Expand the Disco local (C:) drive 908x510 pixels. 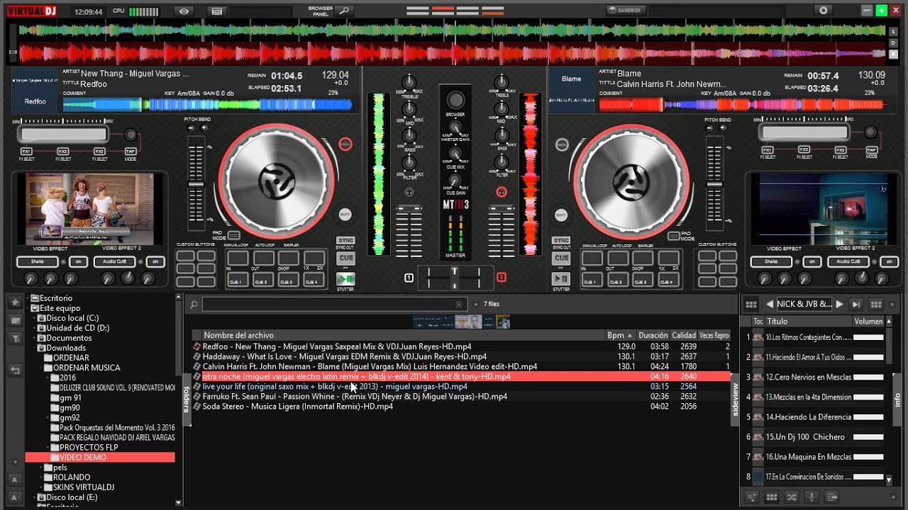[x=34, y=319]
